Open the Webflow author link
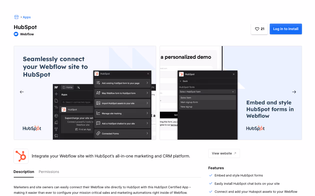 pyautogui.click(x=27, y=34)
